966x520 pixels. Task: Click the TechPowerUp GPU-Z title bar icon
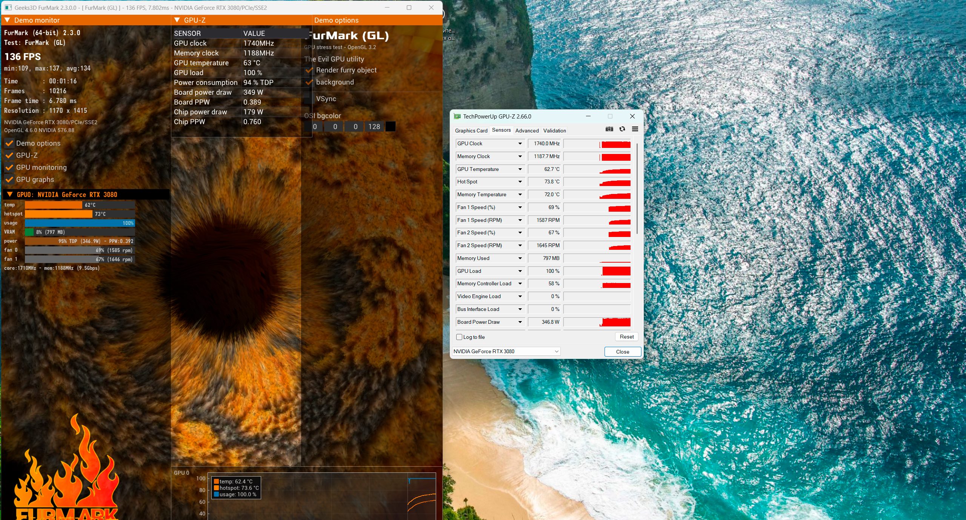click(457, 116)
